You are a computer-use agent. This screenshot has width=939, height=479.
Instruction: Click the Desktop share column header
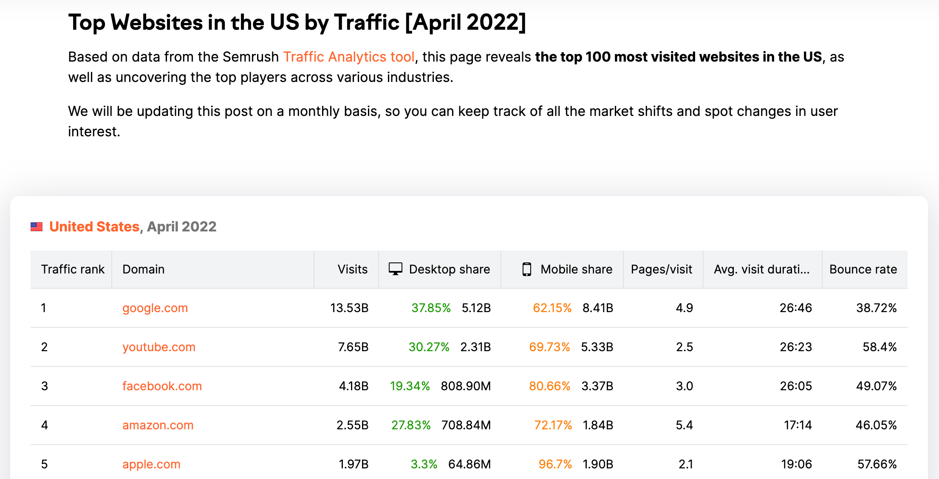point(449,269)
